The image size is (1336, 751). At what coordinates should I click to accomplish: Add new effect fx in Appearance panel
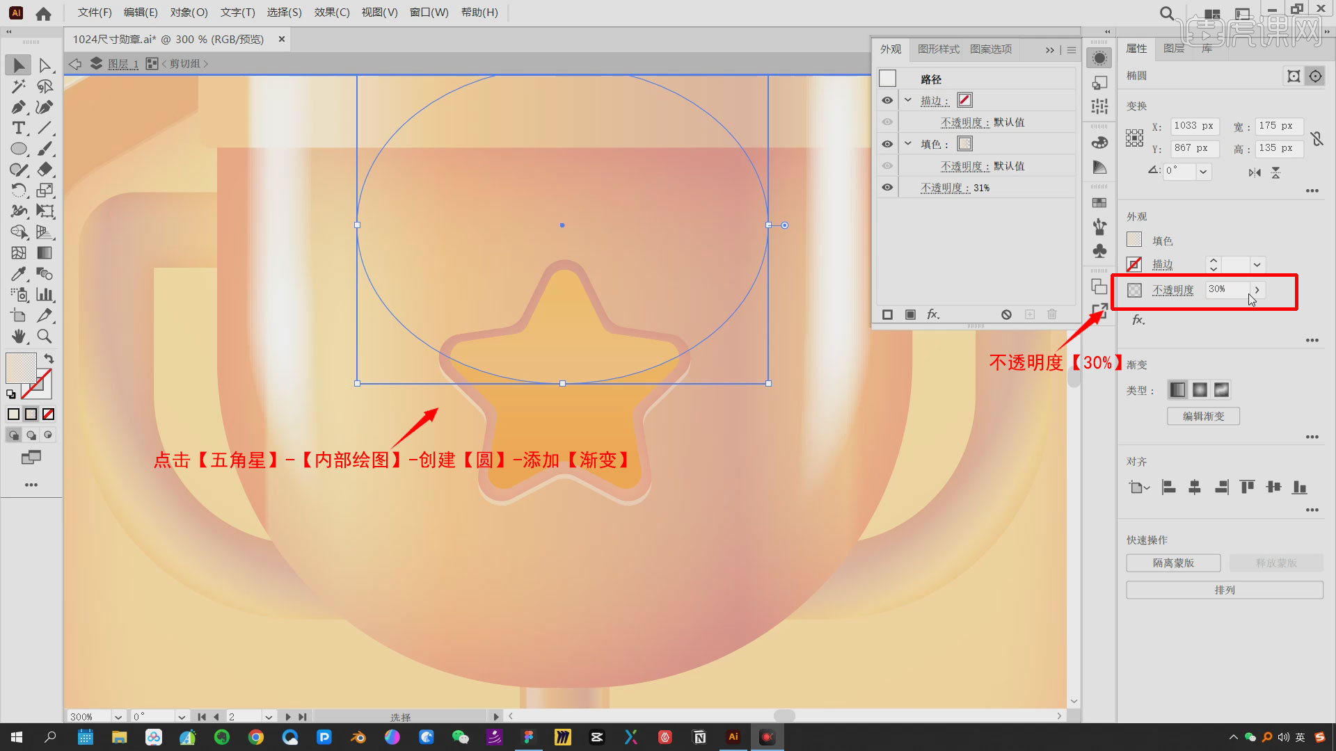tap(933, 315)
